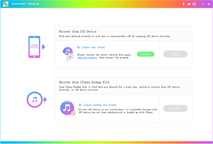
Task: Click the 'Scan iTunes Backup file' description
Action: (x=119, y=88)
